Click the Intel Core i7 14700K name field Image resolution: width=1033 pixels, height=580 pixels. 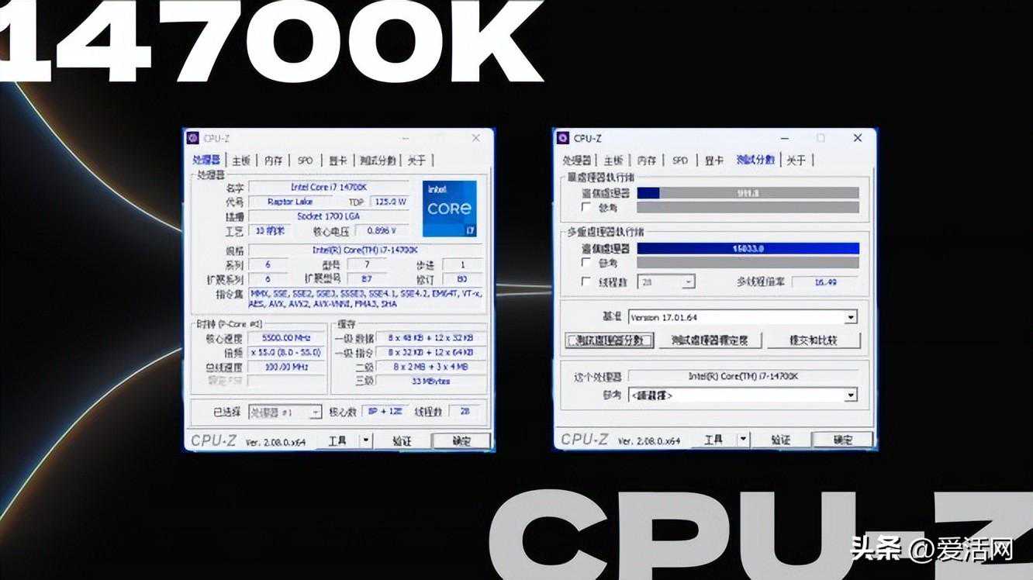point(328,188)
